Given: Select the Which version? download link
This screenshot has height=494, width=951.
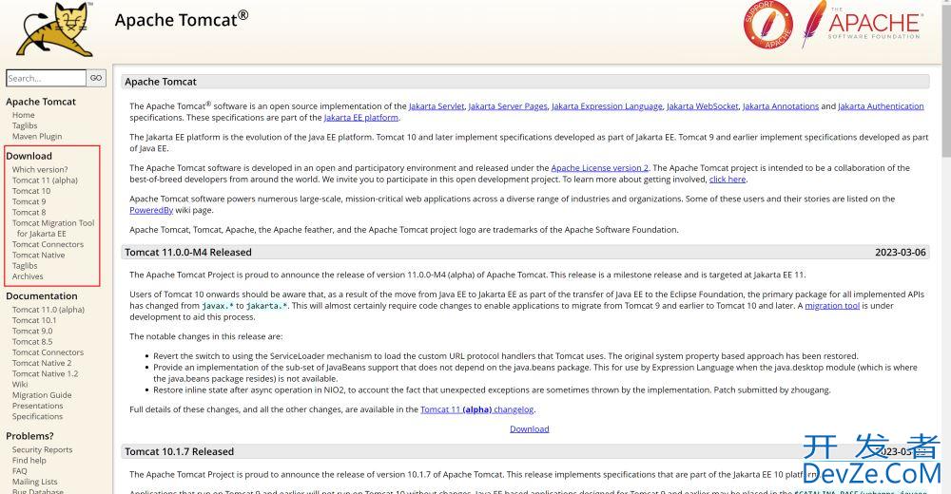Looking at the screenshot, I should [x=39, y=169].
